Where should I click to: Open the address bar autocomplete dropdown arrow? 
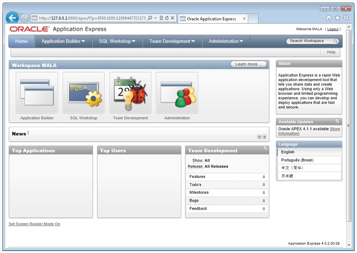coord(155,18)
